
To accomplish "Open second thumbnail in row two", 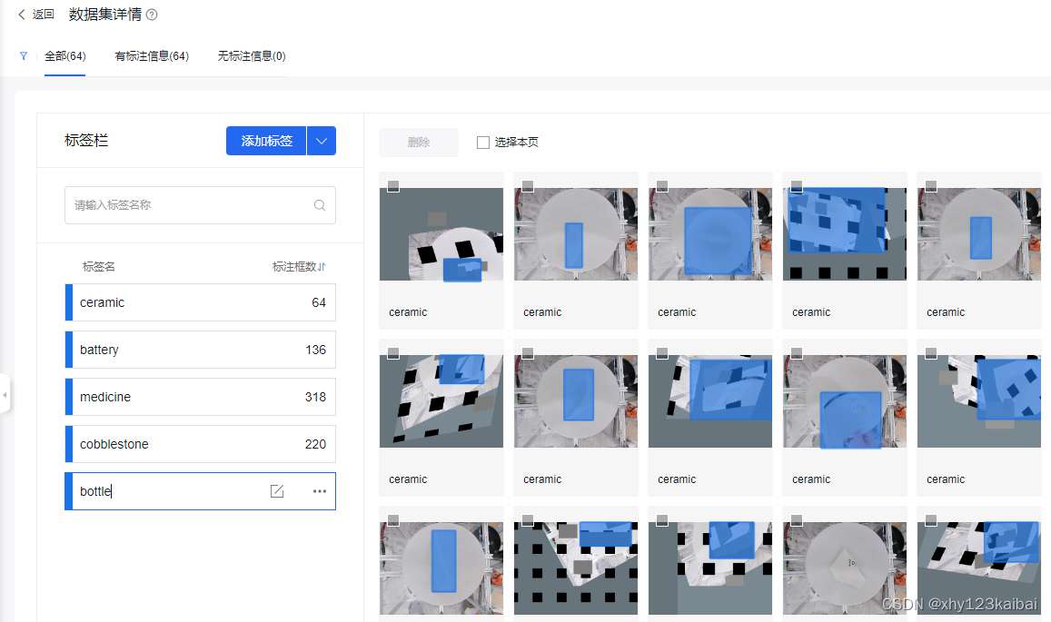I will coord(576,400).
